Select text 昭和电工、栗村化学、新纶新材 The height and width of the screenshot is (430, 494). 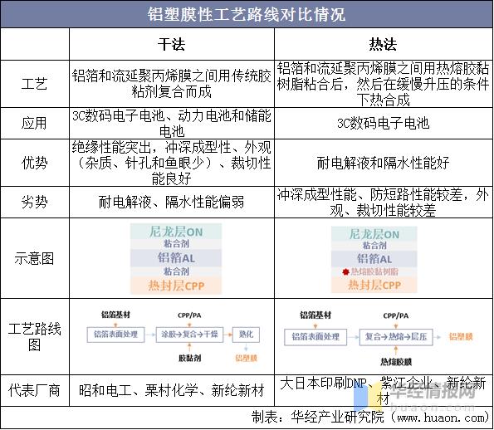pos(171,390)
